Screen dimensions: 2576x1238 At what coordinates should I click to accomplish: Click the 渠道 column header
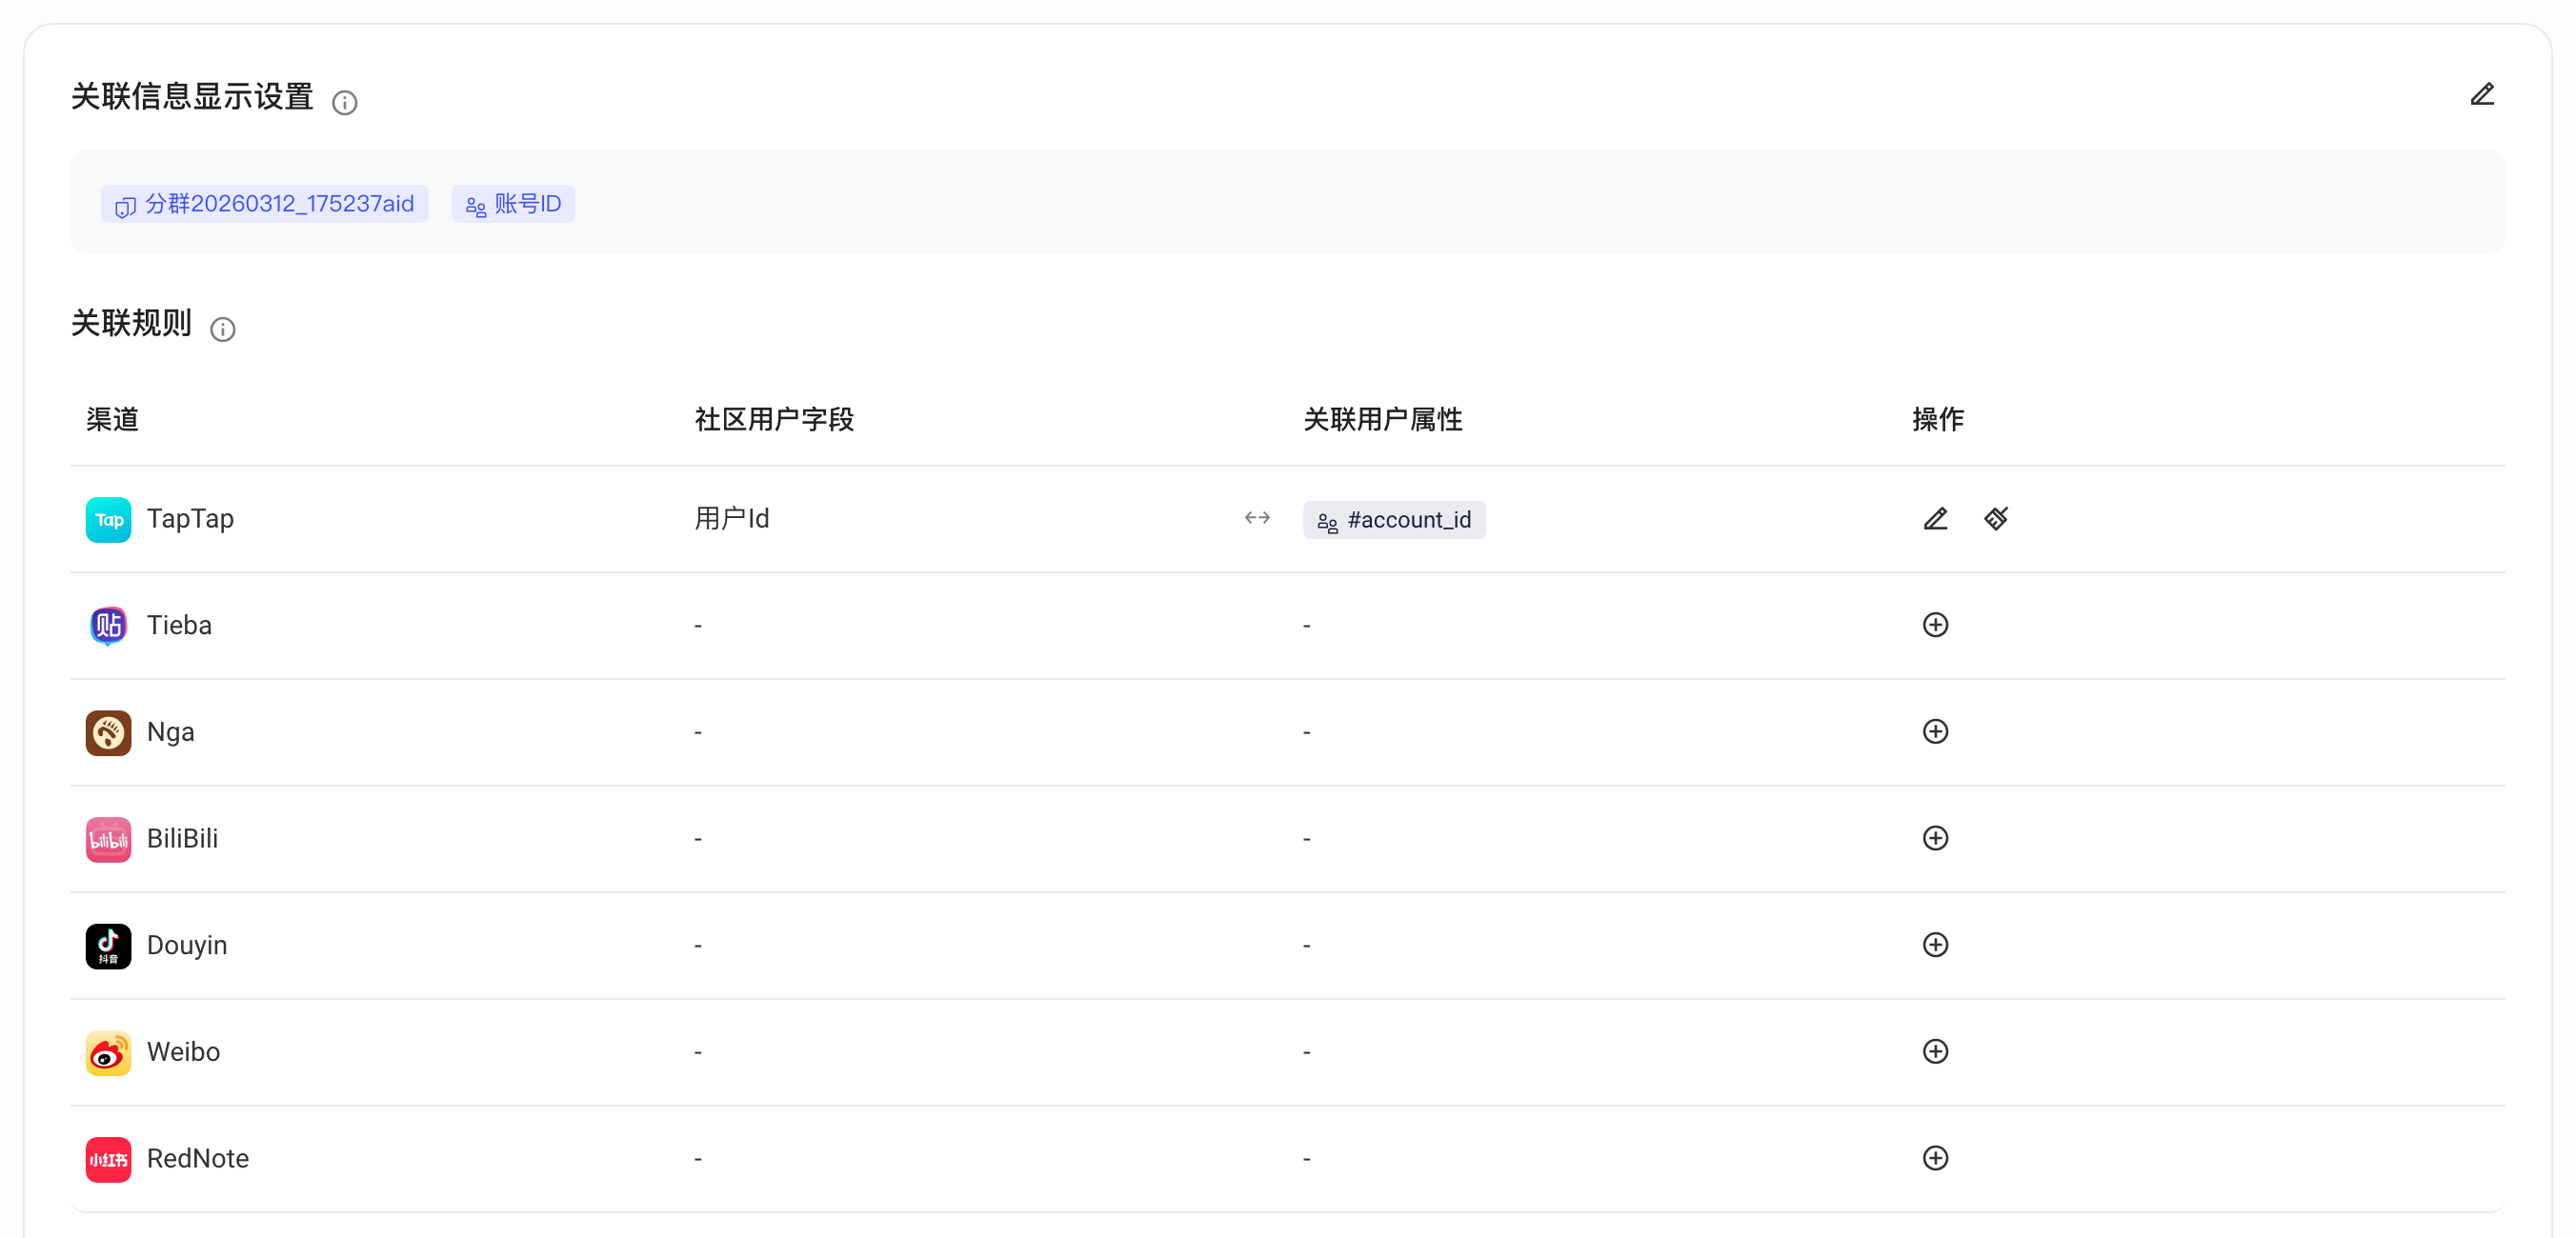(x=112, y=419)
